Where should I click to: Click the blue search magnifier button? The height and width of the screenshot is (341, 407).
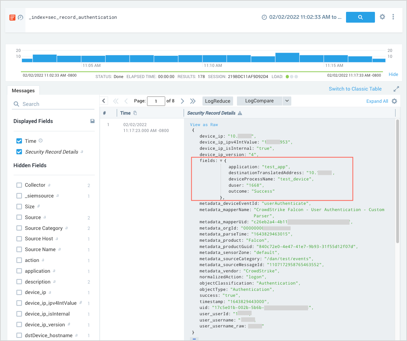click(x=360, y=17)
